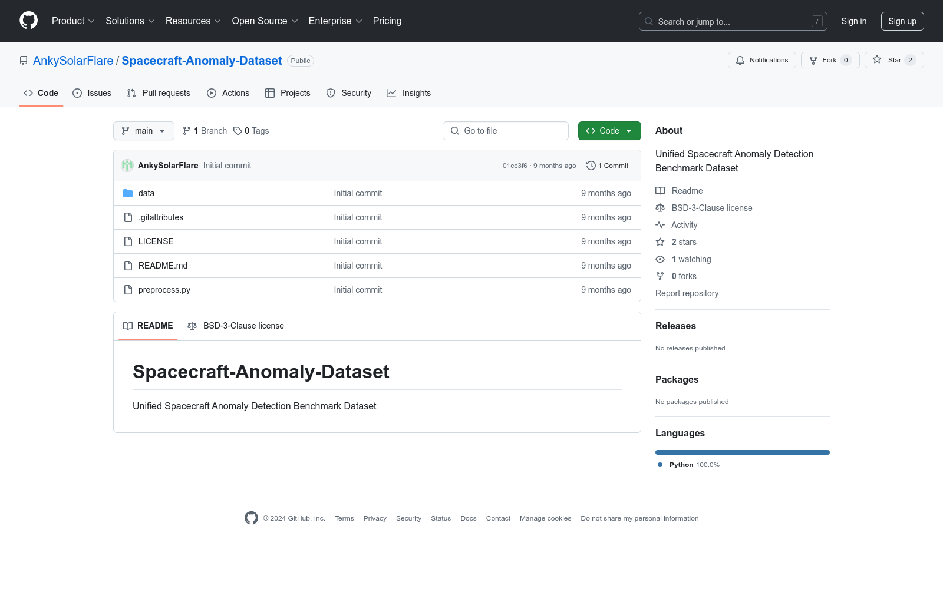943x589 pixels.
Task: Expand the Enterprise menu
Action: pyautogui.click(x=335, y=21)
